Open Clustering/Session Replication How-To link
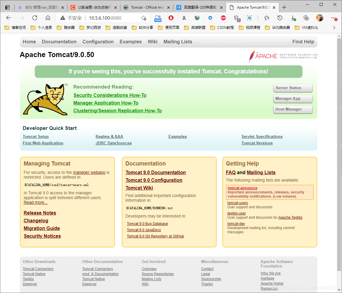The image size is (342, 293). (x=117, y=111)
